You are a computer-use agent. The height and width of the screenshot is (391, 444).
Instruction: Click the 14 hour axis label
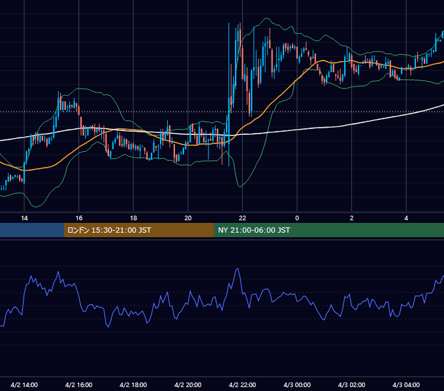coord(24,218)
